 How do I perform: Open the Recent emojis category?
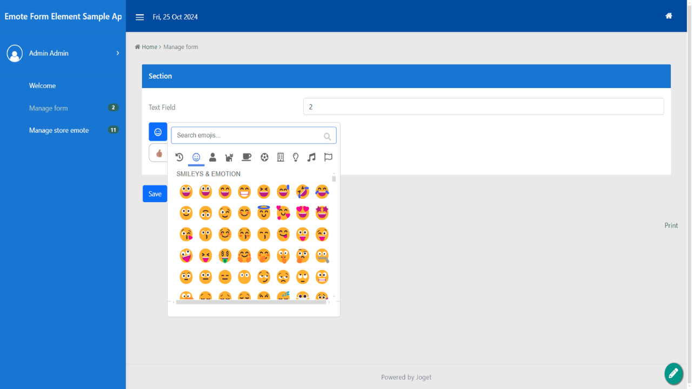point(179,157)
